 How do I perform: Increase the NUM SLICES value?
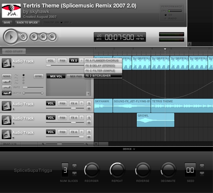tap(74, 166)
